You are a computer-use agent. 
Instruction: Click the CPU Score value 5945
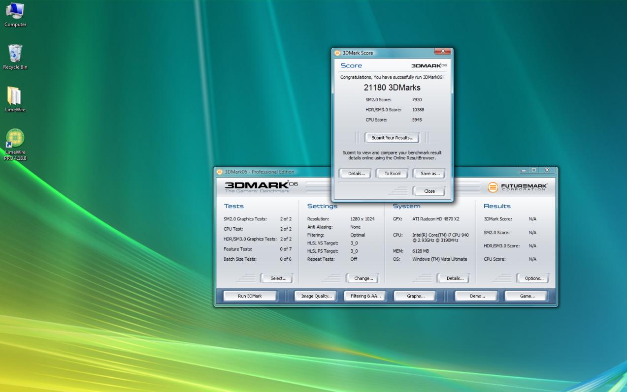(417, 120)
